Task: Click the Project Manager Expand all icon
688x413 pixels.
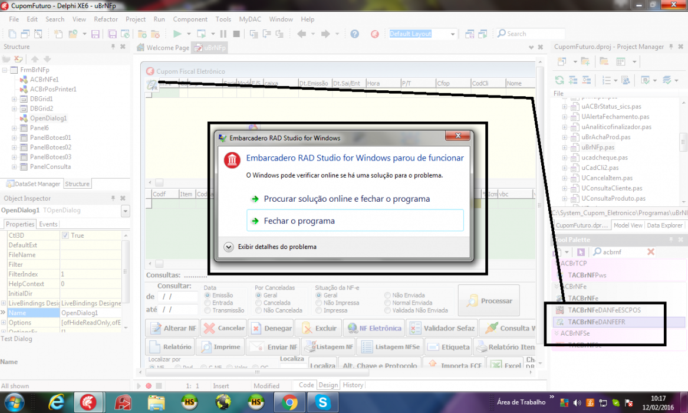Action: click(x=573, y=80)
